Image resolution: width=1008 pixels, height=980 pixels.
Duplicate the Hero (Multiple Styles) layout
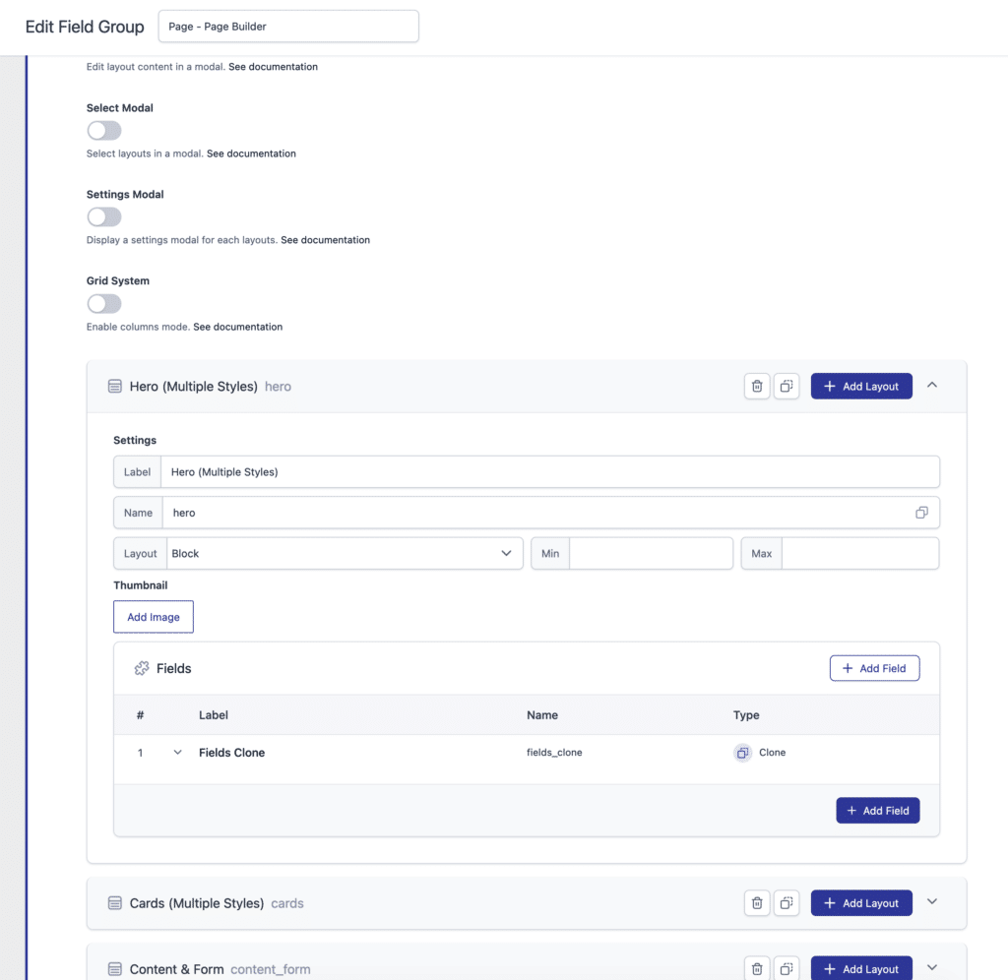[787, 387]
